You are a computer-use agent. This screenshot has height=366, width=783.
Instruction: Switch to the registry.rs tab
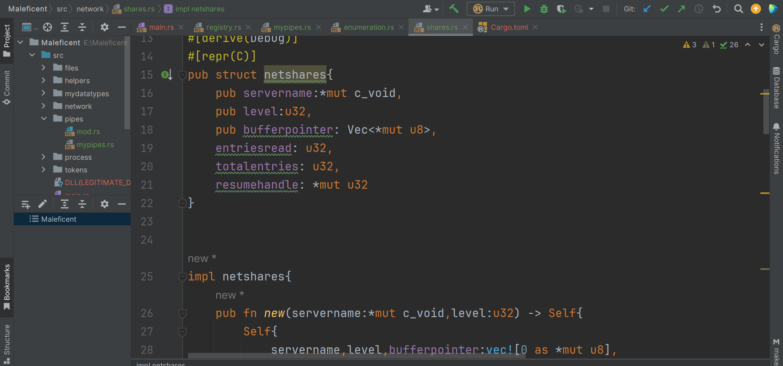coord(223,27)
